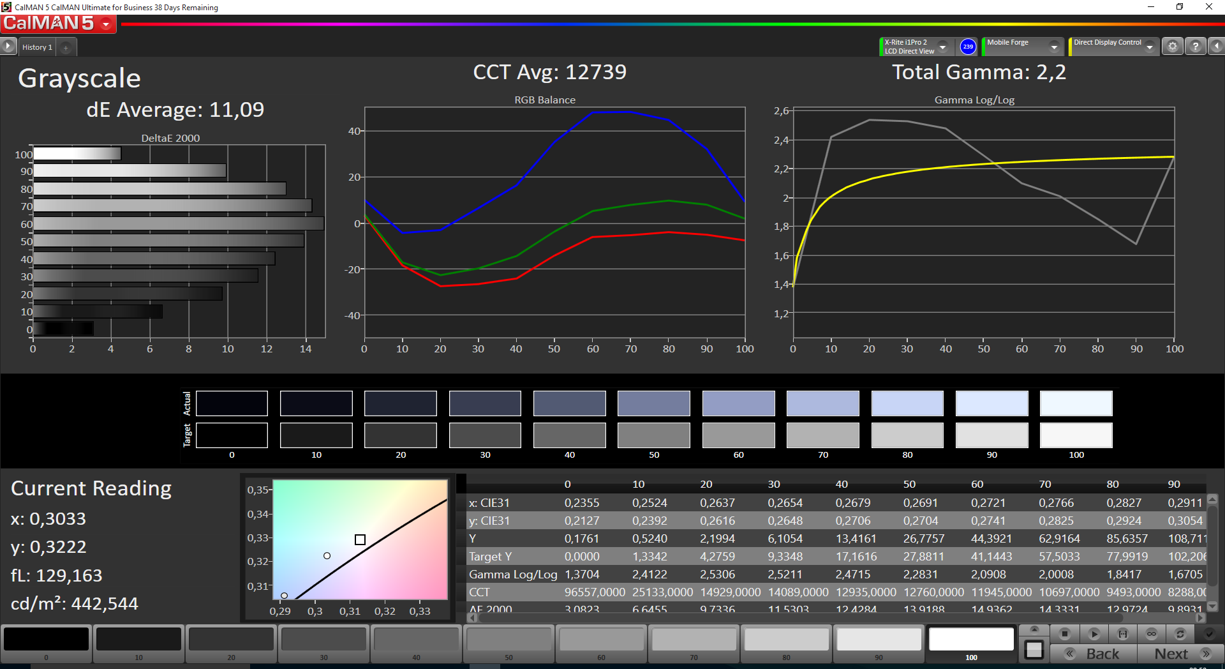Click the Gamma Log/Log chart title

[974, 100]
